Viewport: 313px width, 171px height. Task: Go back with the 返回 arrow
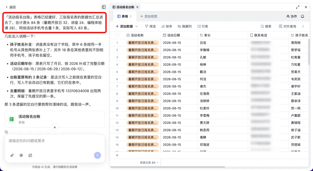(10, 7)
